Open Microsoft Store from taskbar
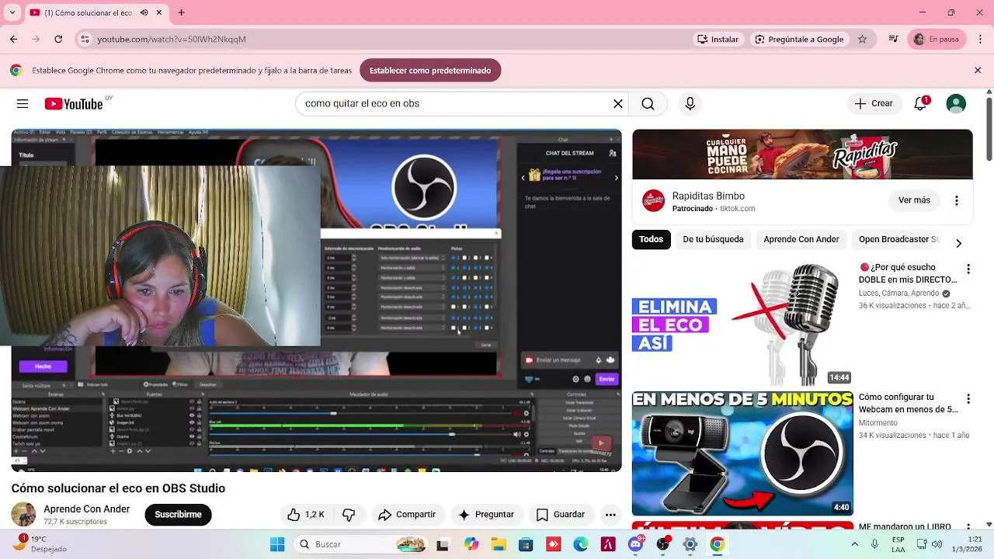This screenshot has width=994, height=559. pyautogui.click(x=526, y=544)
